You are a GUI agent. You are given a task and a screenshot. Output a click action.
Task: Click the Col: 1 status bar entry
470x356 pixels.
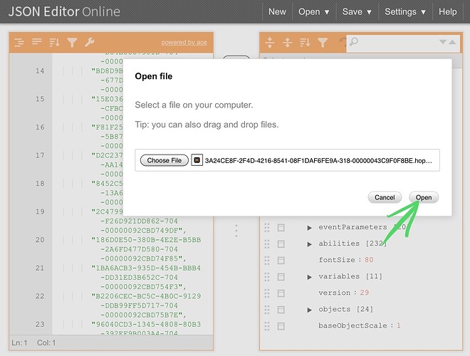pos(46,342)
